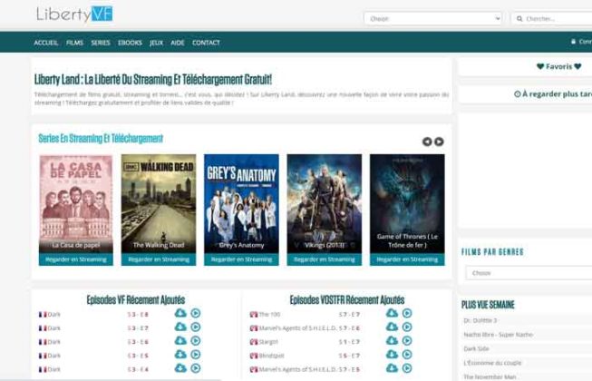Watch Grey's Anatomy in streaming
Screen dimensions: 592x381
click(x=241, y=259)
